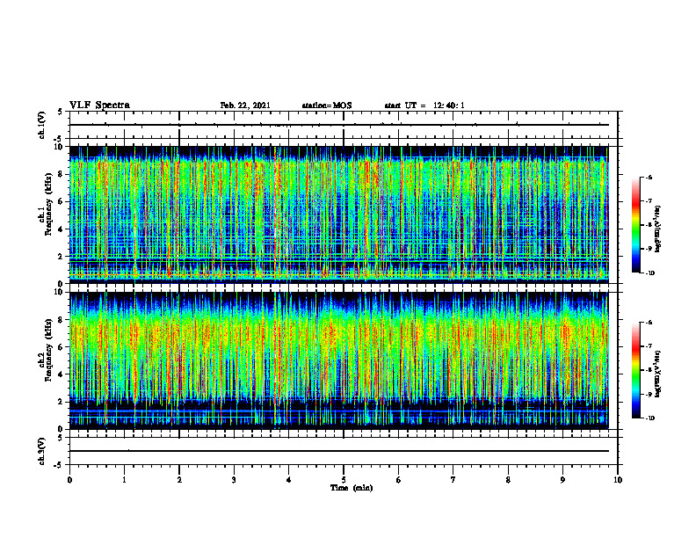Viewport: 696px width, 538px height.
Task: Click the ch.2 color bar log(PSD) label
Action: pos(658,374)
